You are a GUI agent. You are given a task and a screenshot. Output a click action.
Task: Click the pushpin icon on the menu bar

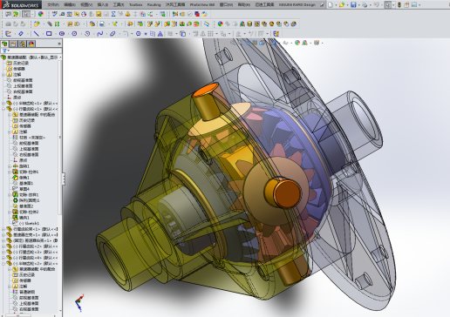click(x=322, y=4)
